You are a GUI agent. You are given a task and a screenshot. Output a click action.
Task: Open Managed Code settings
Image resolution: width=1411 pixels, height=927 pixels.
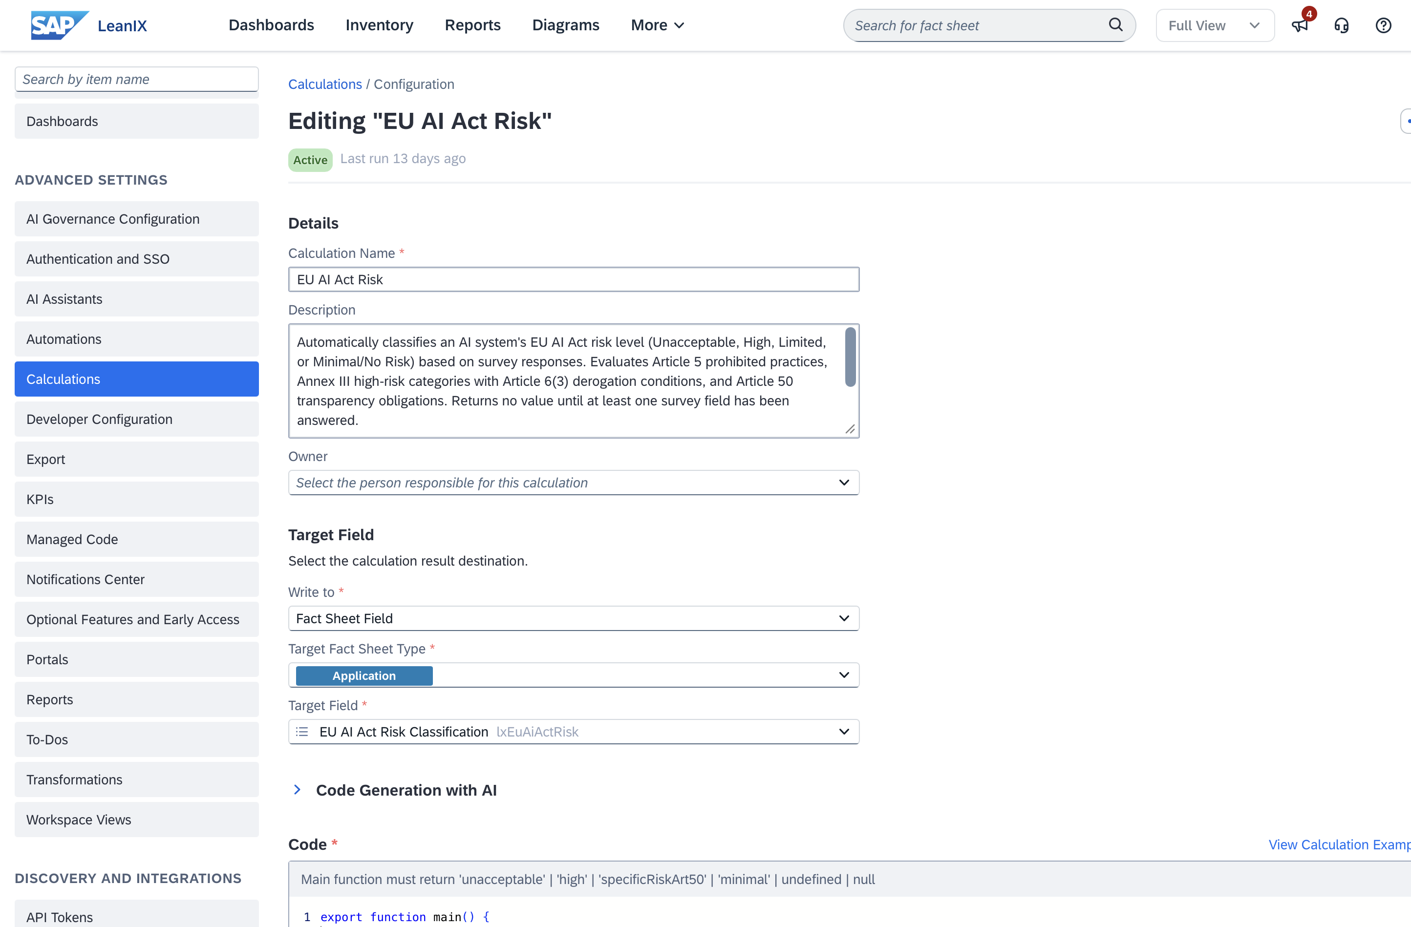[137, 539]
